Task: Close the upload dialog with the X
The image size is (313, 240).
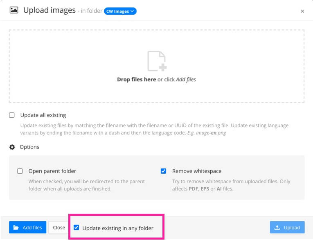Action: click(302, 11)
